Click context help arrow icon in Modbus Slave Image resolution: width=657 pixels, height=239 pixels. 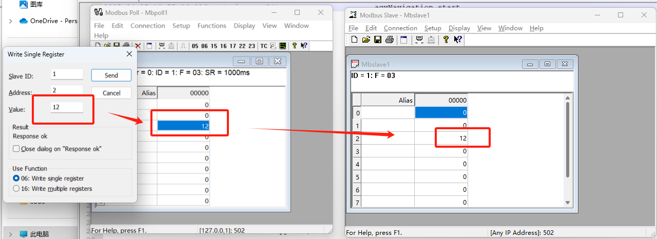coord(458,39)
